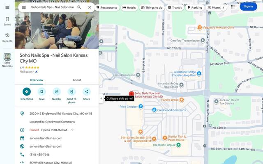Click the plus code 5CW9+5R Kansas City
Screen dimensions: 263x164
[x=51, y=162]
